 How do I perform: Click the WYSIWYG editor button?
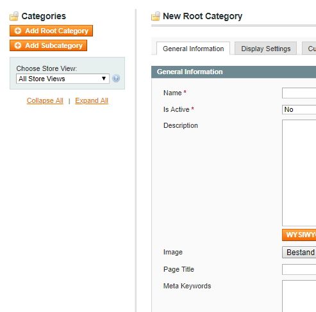click(x=299, y=235)
